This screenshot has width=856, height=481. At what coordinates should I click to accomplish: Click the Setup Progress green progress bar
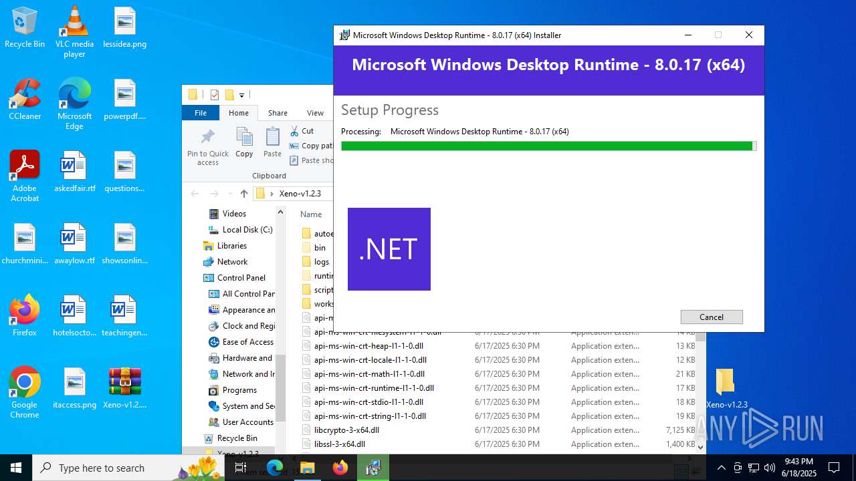coord(548,146)
